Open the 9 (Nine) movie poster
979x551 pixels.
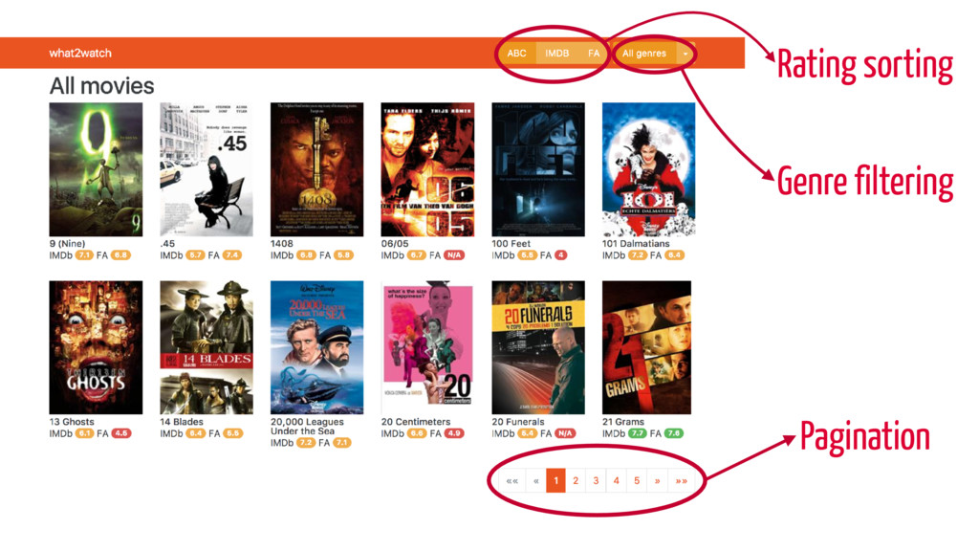pyautogui.click(x=96, y=169)
